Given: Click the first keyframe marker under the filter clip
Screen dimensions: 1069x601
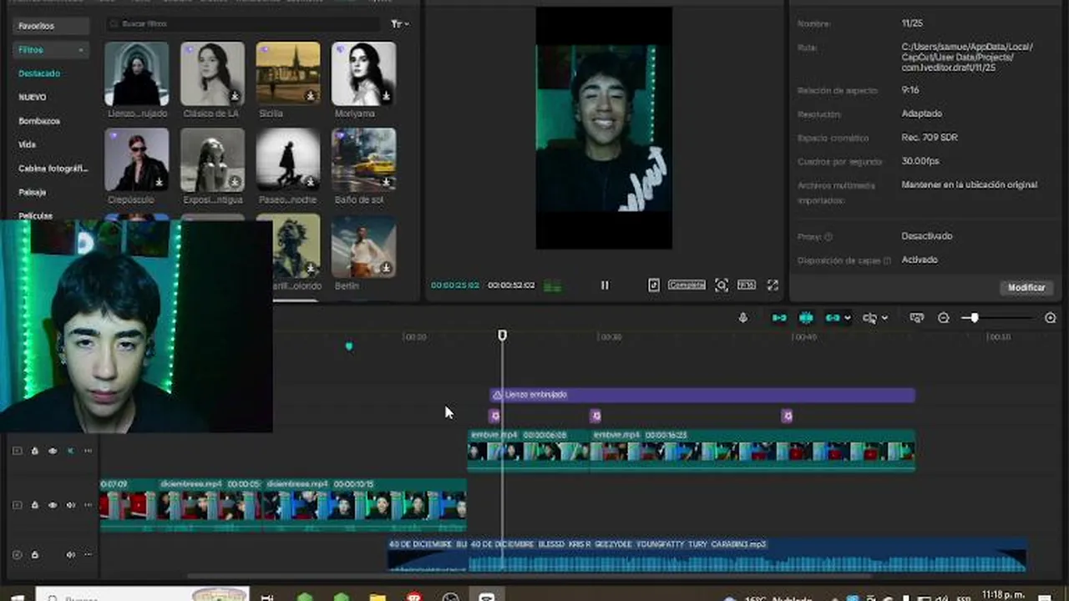Looking at the screenshot, I should tap(495, 416).
